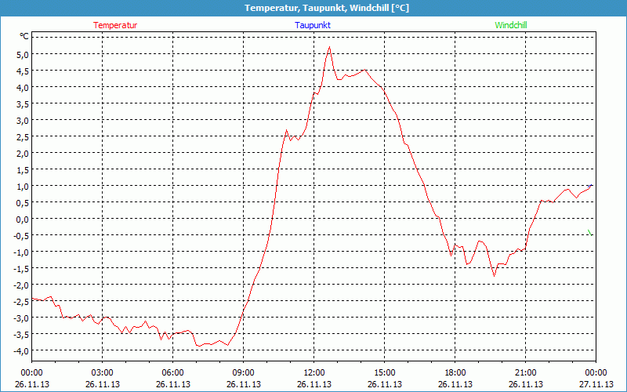Image resolution: width=627 pixels, height=392 pixels.
Task: Select the 03:00 time axis label
Action: click(102, 372)
